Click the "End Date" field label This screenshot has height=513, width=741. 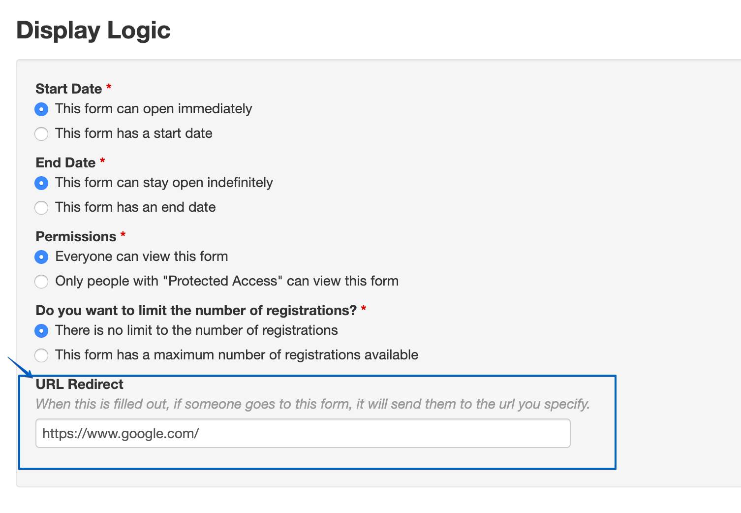click(65, 162)
